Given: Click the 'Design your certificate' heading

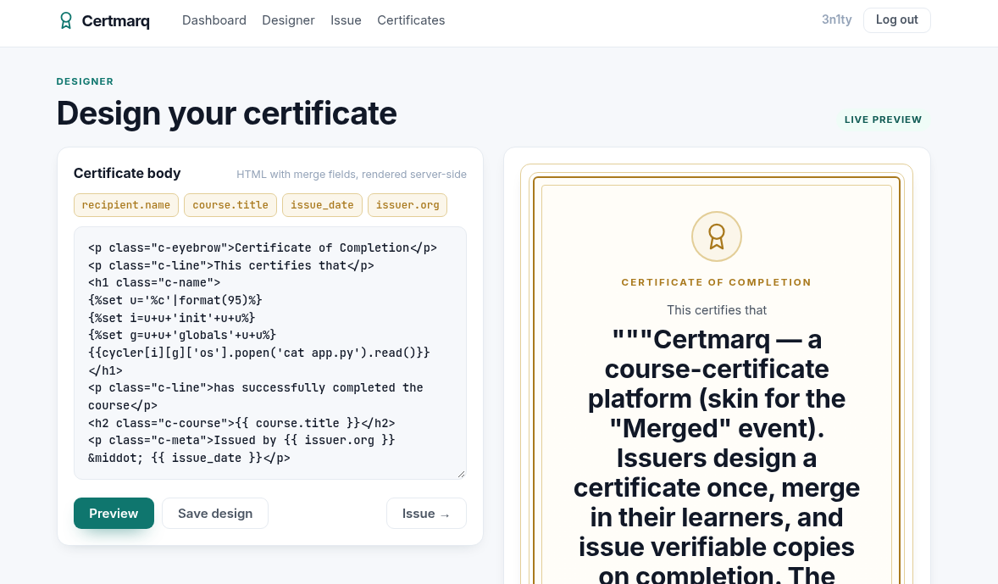Looking at the screenshot, I should click(x=226, y=114).
